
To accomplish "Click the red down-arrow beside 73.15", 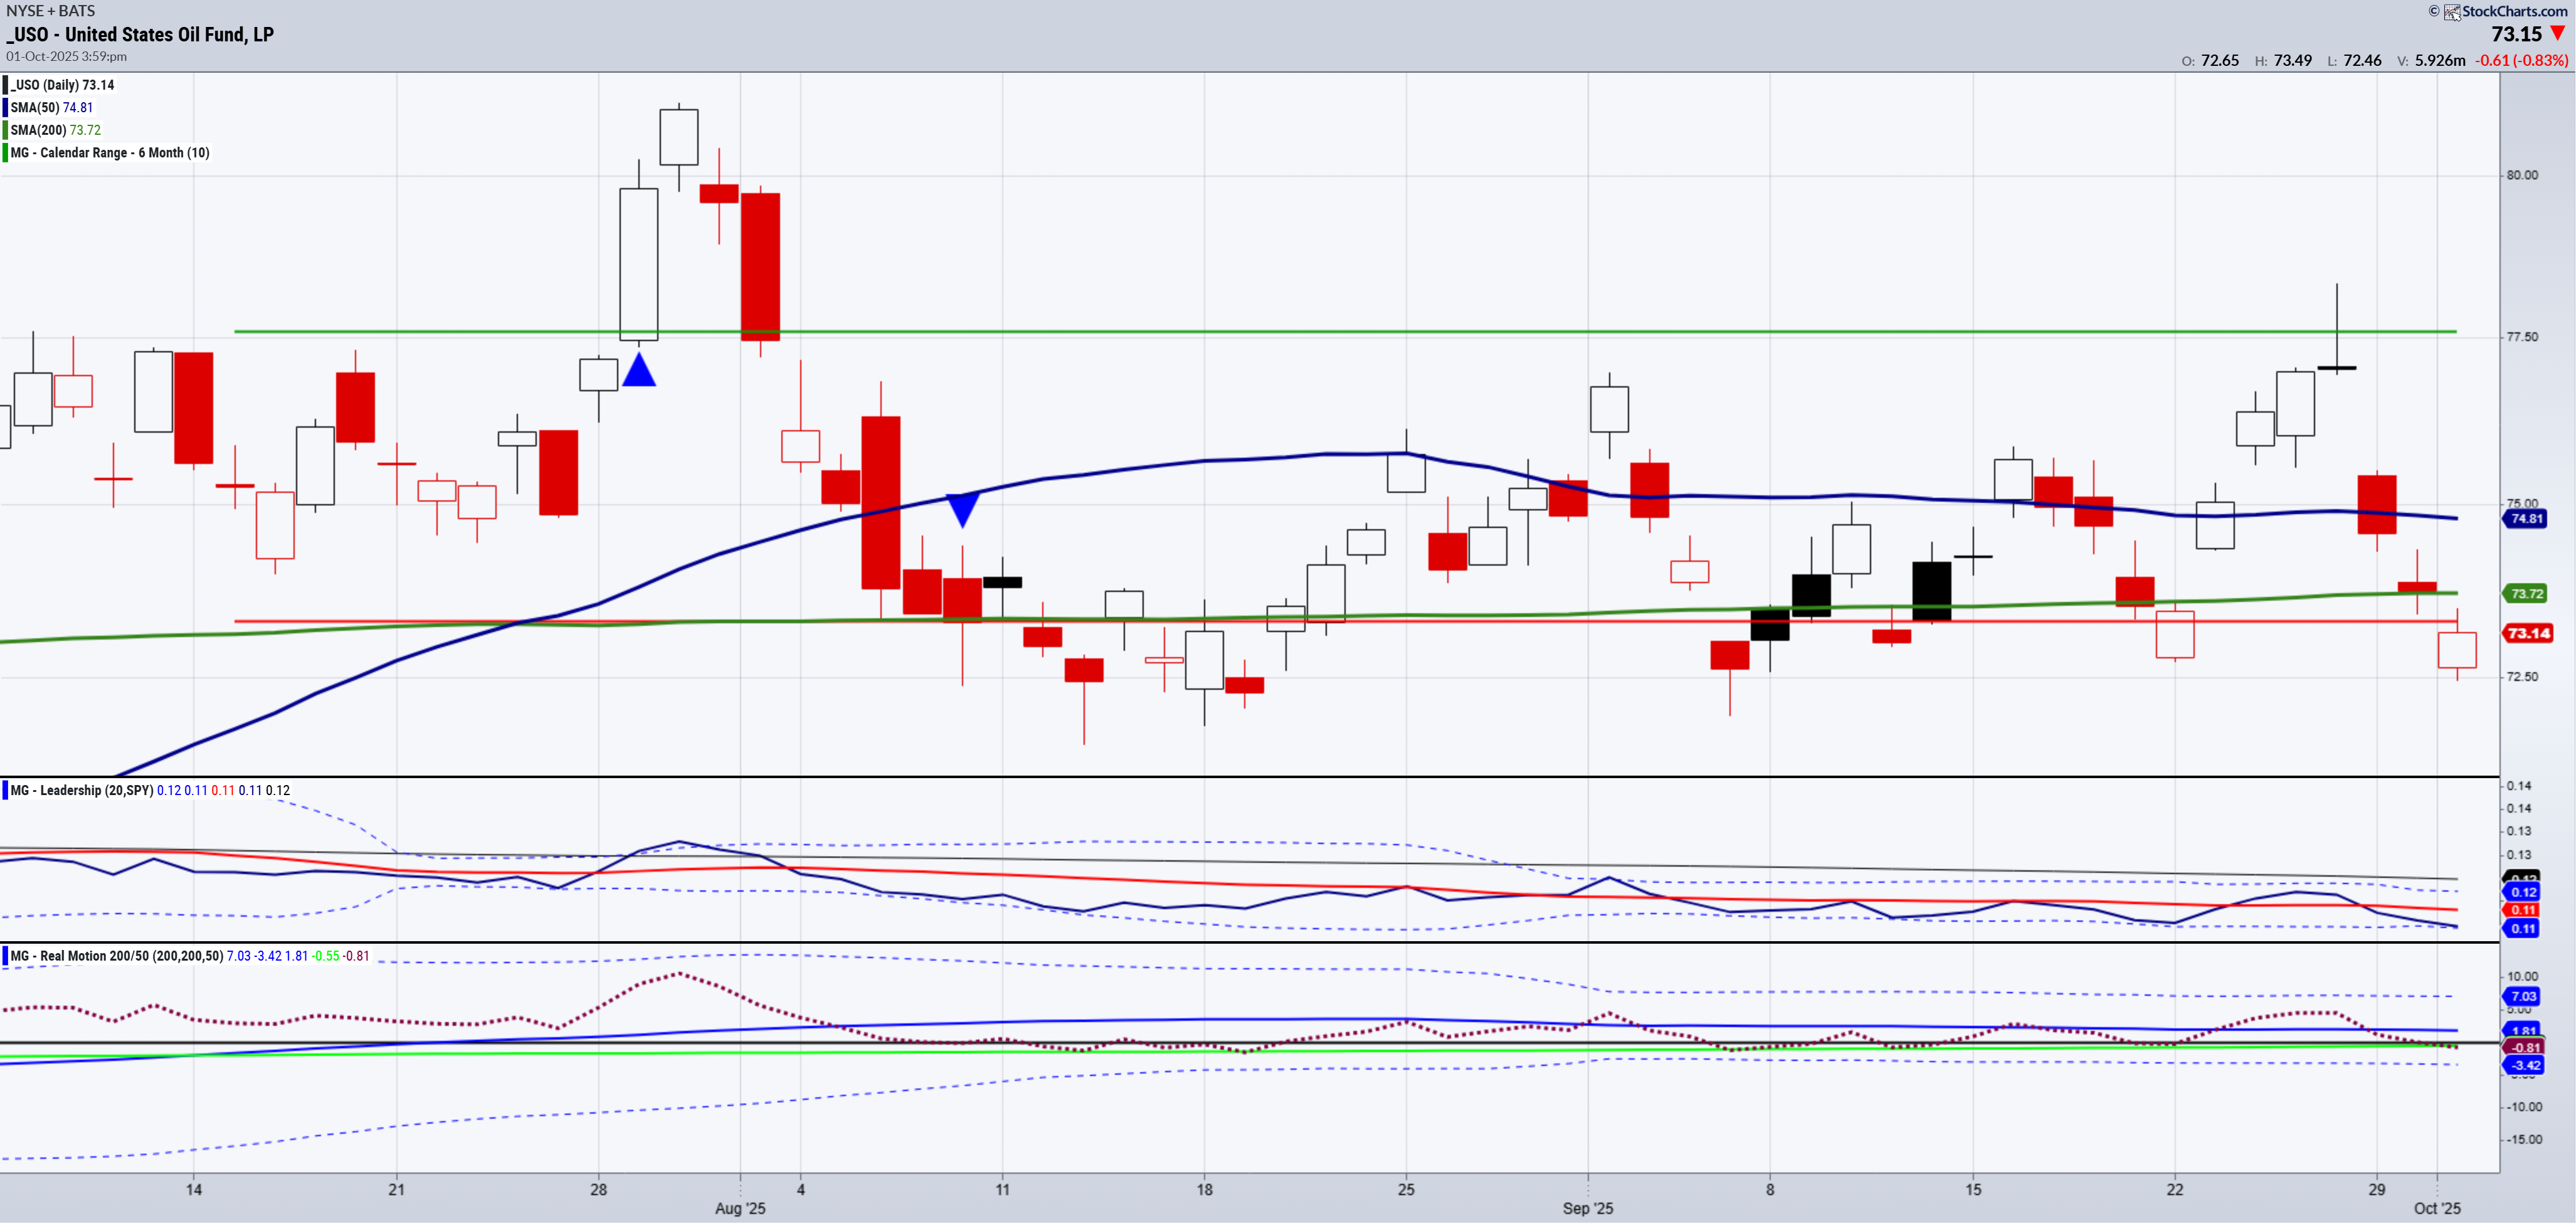I will coord(2558,34).
